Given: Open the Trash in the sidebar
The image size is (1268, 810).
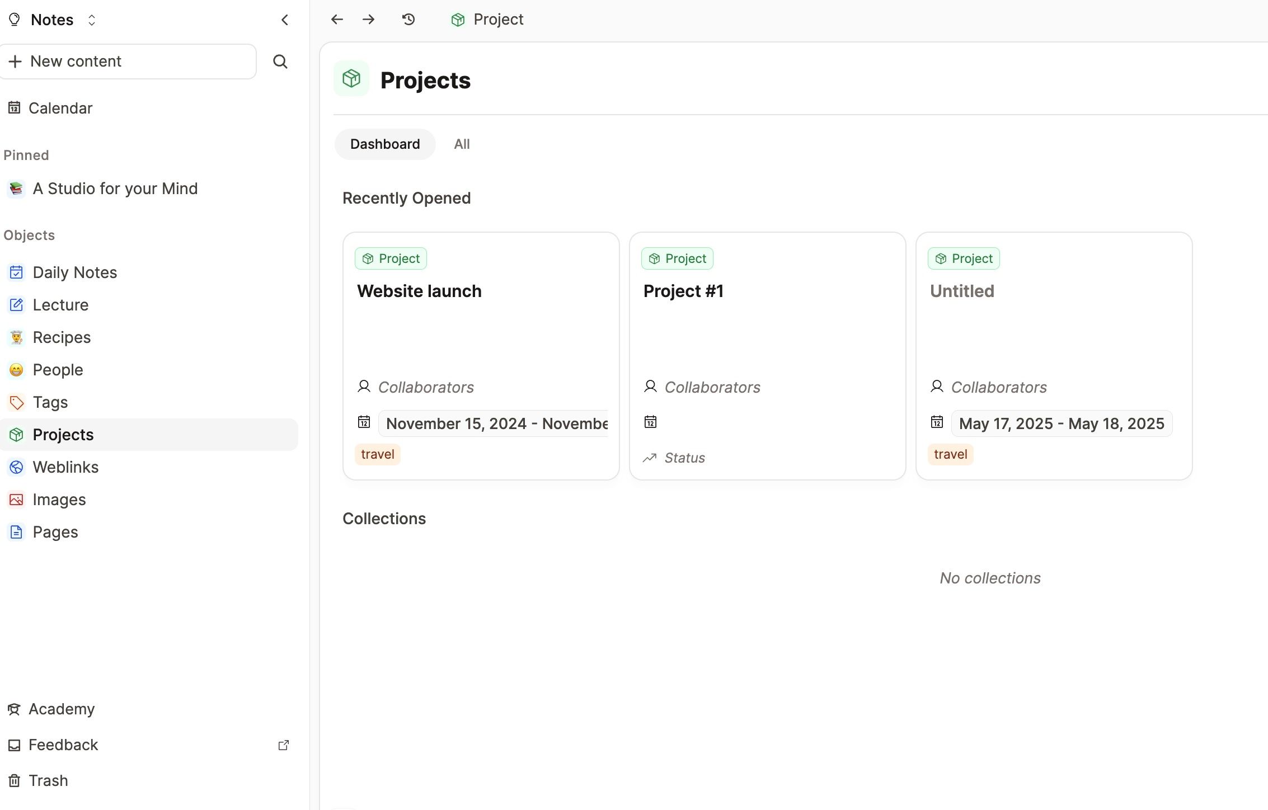Looking at the screenshot, I should (48, 780).
